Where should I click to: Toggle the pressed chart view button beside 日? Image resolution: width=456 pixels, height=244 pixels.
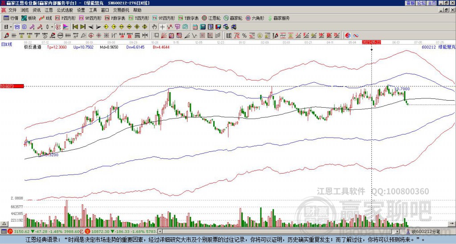tap(17, 27)
